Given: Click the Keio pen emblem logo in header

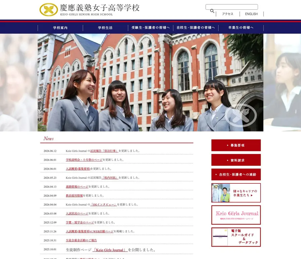Looking at the screenshot, I should point(49,10).
